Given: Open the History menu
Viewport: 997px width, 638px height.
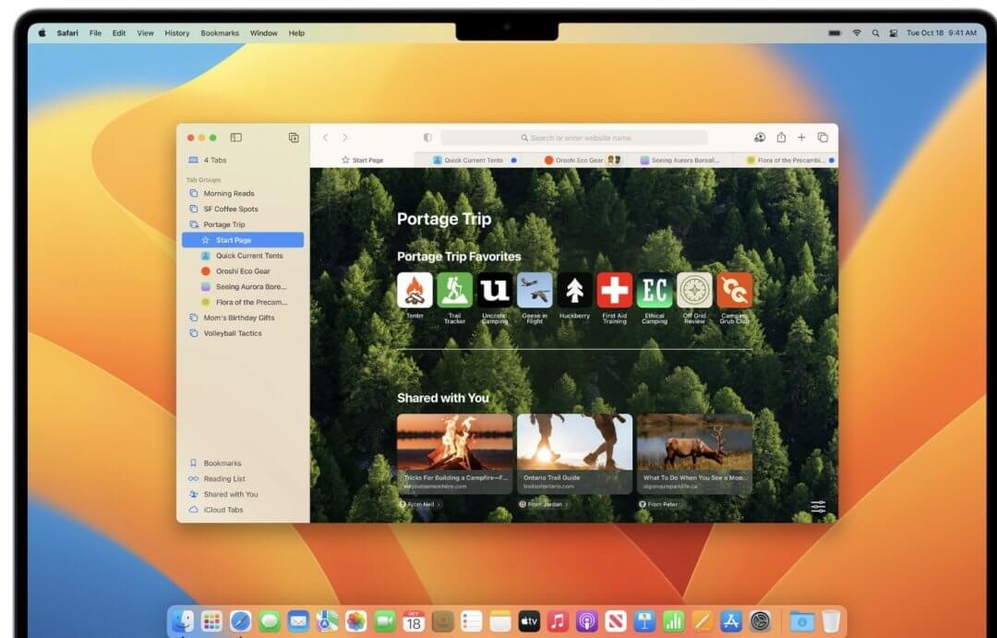Looking at the screenshot, I should coord(176,33).
